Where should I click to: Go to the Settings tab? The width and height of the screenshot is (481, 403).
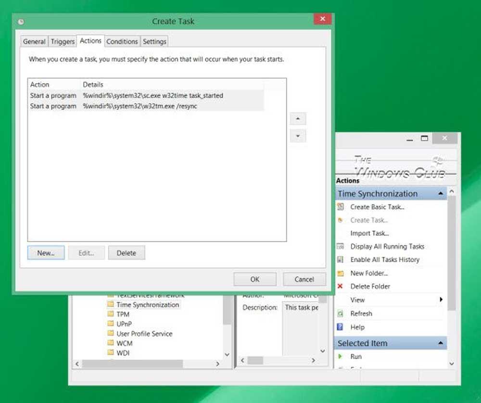tap(154, 41)
